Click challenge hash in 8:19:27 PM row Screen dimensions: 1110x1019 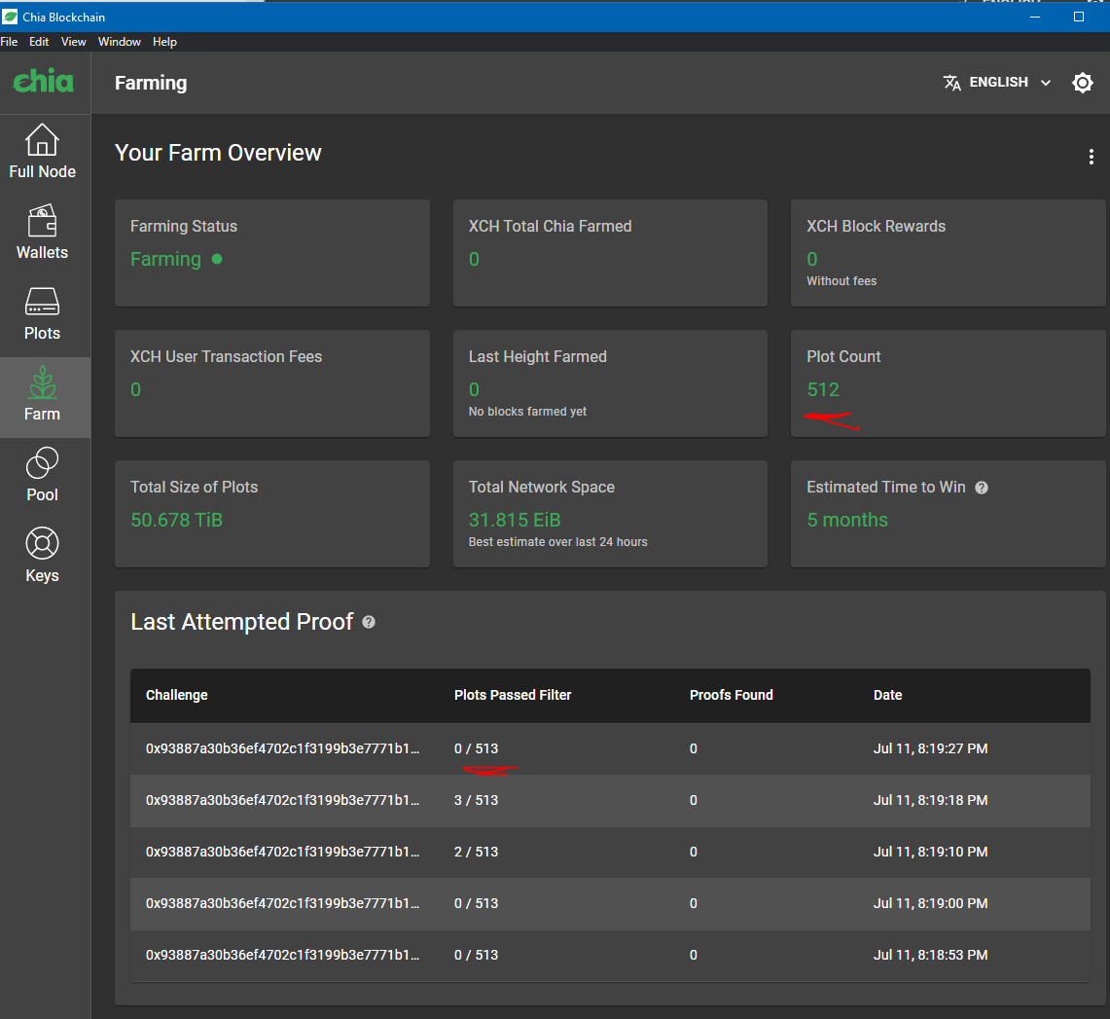pyautogui.click(x=282, y=748)
